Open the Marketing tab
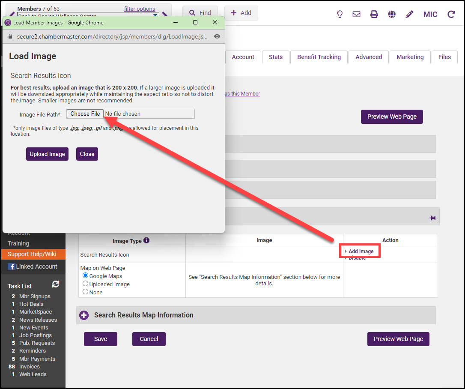 point(410,57)
